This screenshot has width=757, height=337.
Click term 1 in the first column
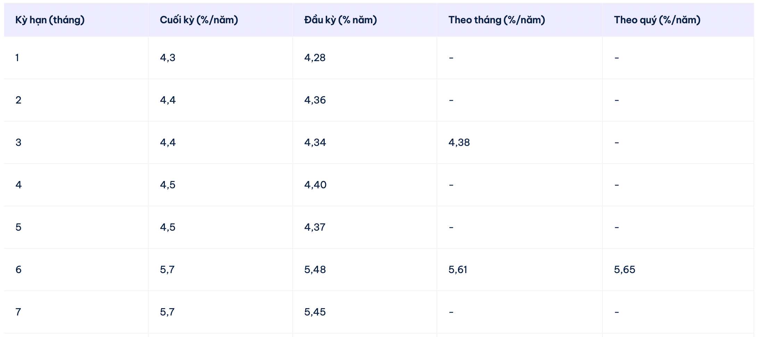pyautogui.click(x=17, y=58)
